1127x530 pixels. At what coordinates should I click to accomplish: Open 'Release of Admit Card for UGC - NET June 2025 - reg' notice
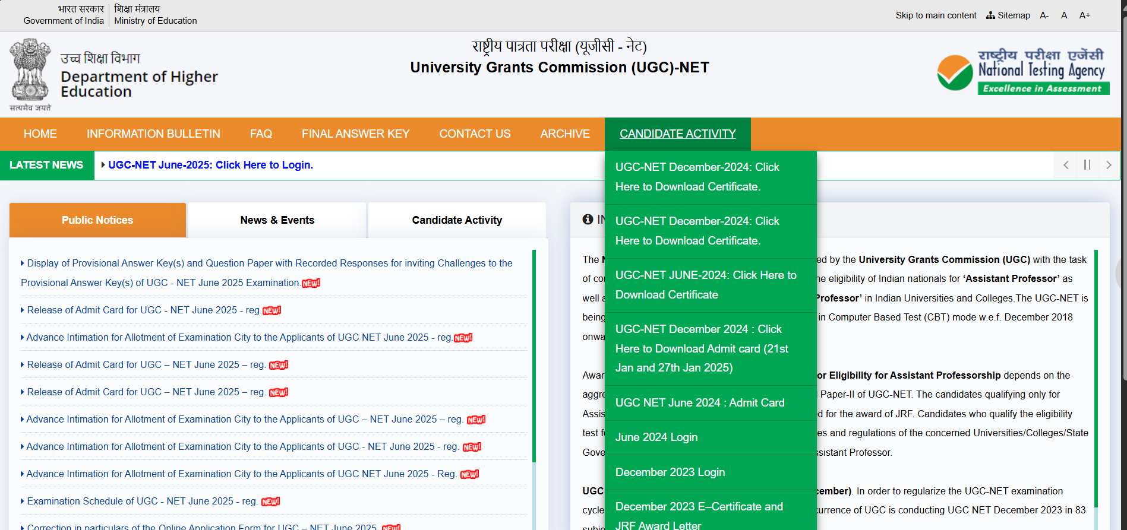(x=143, y=310)
